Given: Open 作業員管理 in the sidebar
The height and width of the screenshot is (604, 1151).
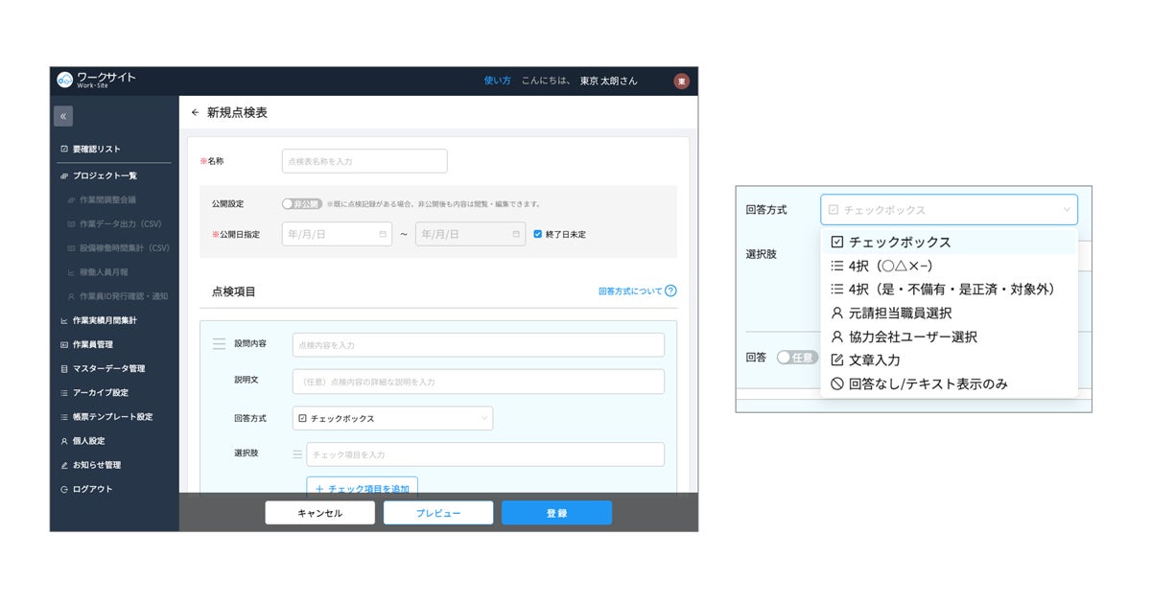Looking at the screenshot, I should point(93,344).
